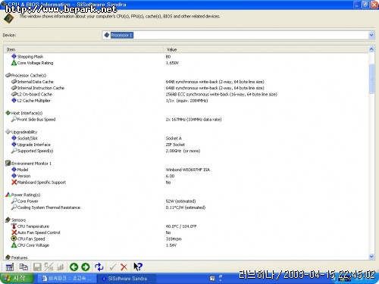Click the bar chart icon in toolbar
Image resolution: width=379 pixels, height=284 pixels.
pos(61,267)
